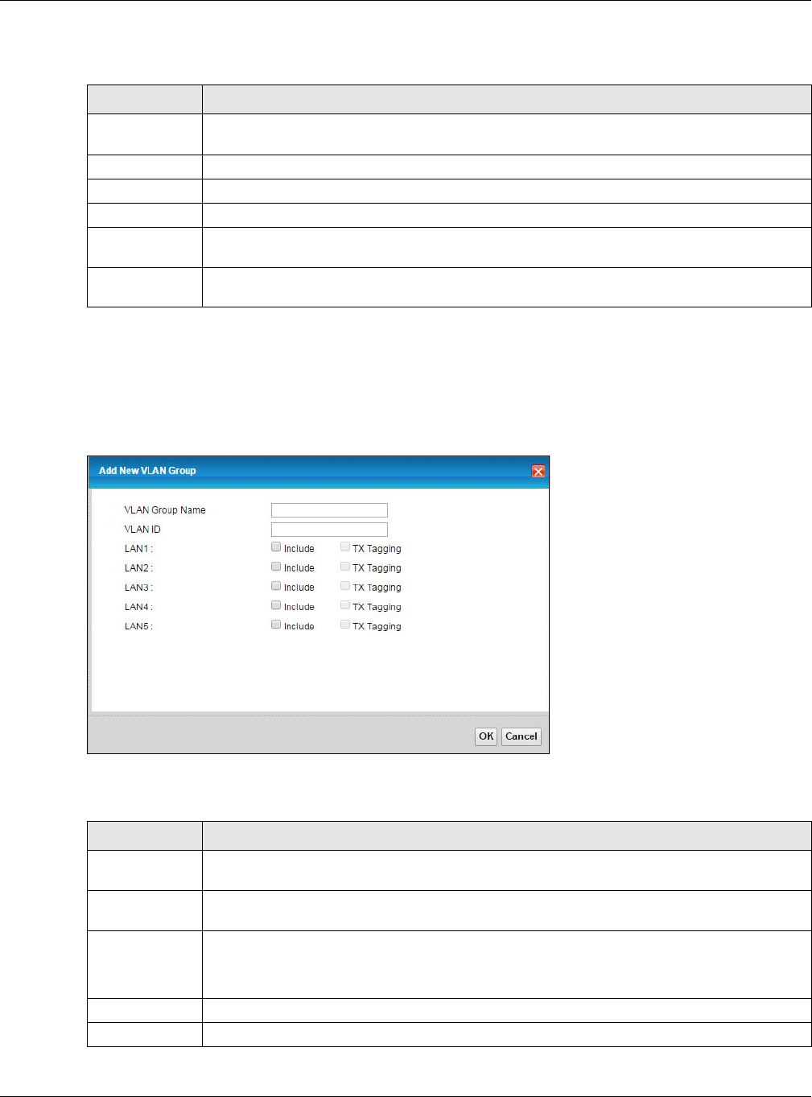This screenshot has height=1097, width=812.
Task: Enable Include checkbox for LAN2
Action: (276, 567)
